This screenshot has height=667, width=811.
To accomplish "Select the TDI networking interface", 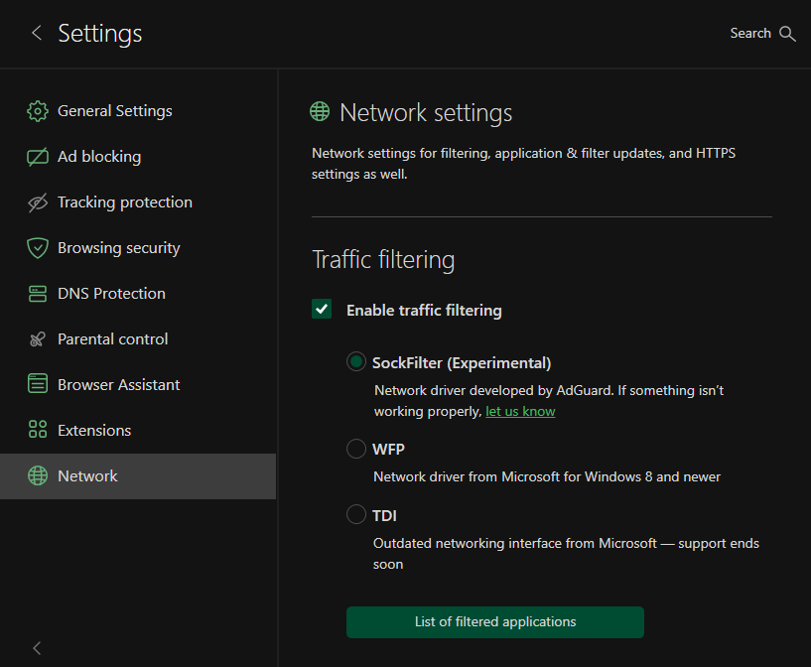I will tap(355, 514).
